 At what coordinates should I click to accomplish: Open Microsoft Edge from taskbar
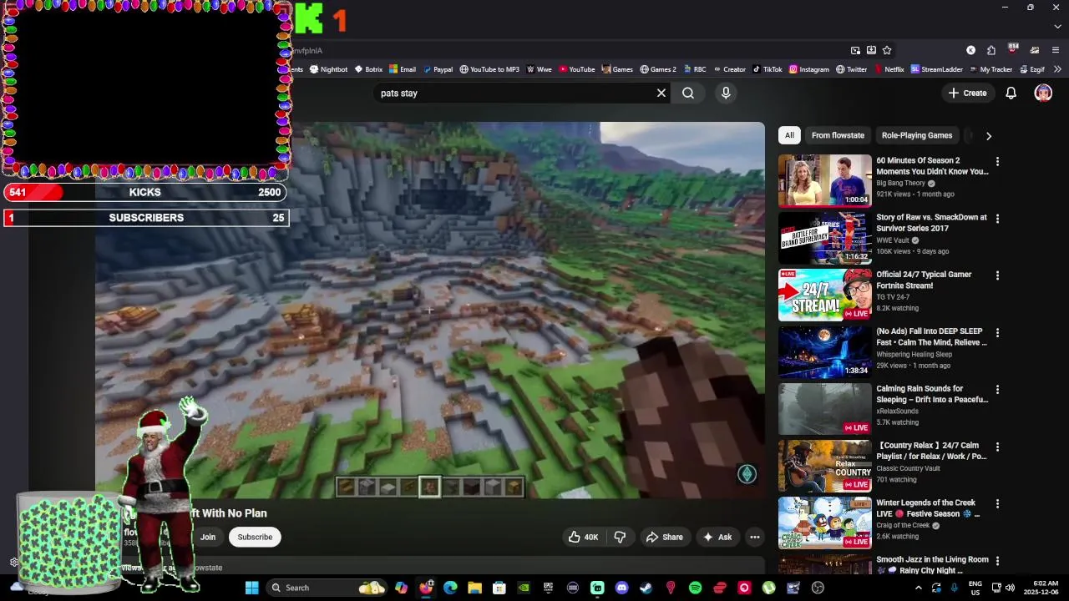pyautogui.click(x=450, y=588)
